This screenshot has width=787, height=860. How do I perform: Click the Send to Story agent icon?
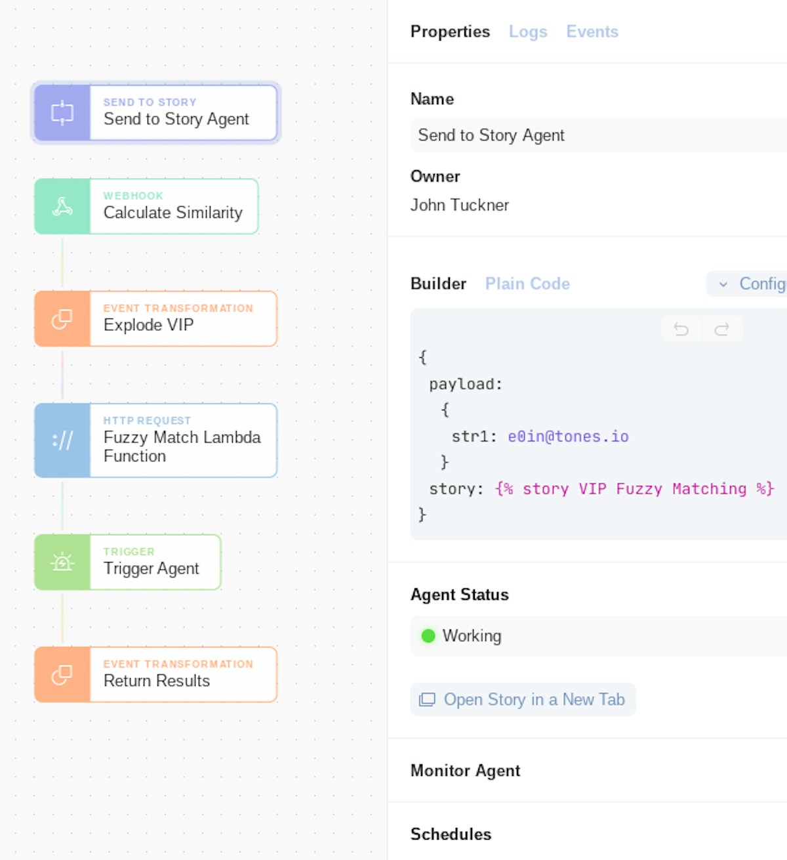click(x=62, y=113)
